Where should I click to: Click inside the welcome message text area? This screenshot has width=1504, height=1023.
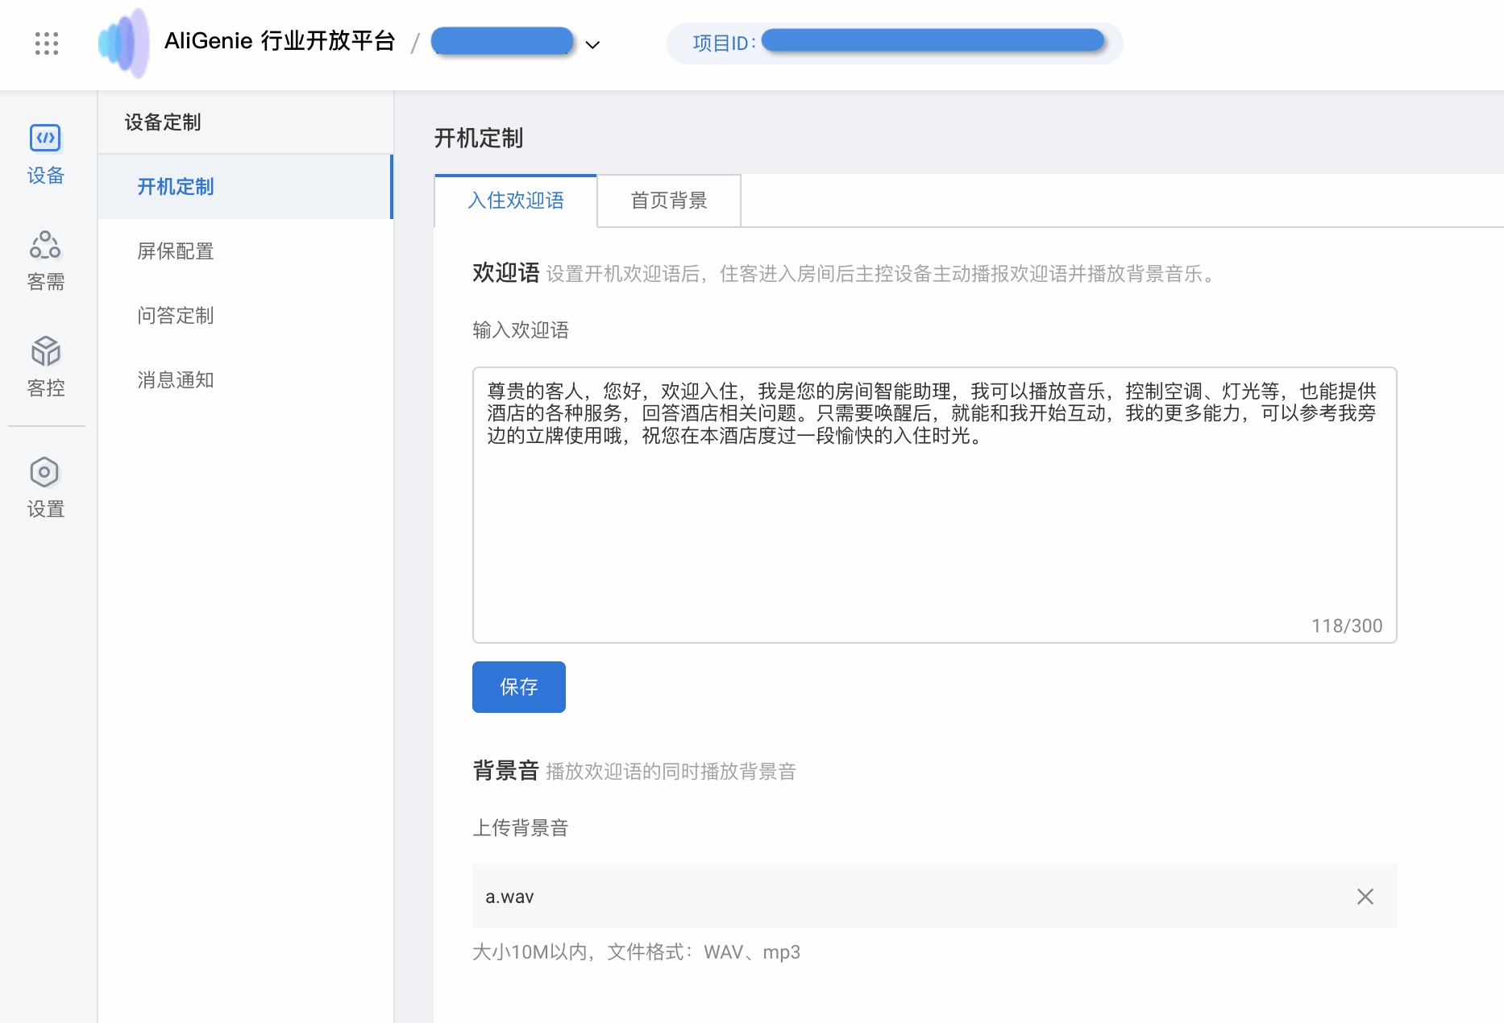[x=934, y=505]
